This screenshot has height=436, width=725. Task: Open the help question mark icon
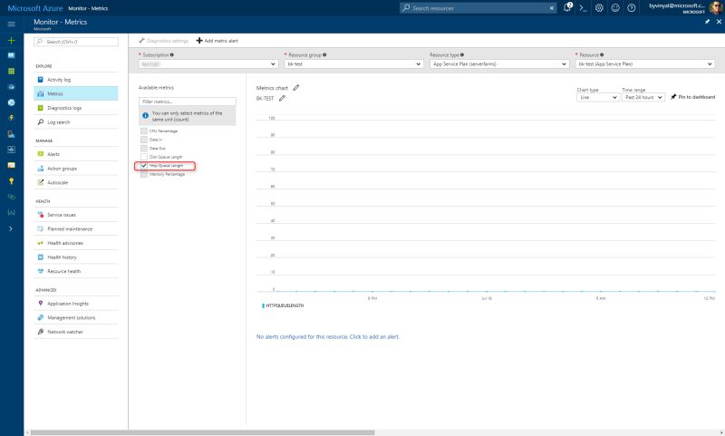coord(631,8)
